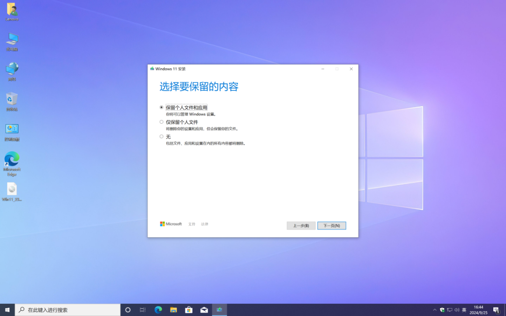Image resolution: width=506 pixels, height=316 pixels.
Task: Open File Explorer from taskbar
Action: pos(174,310)
